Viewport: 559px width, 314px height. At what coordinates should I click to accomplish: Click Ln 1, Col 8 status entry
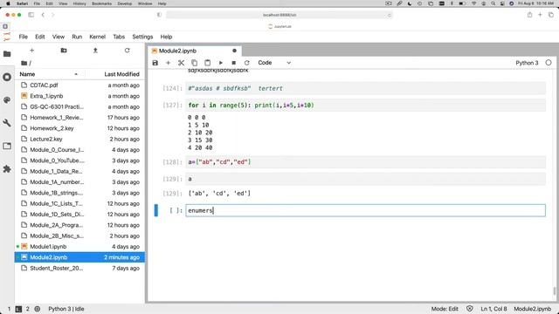point(493,309)
